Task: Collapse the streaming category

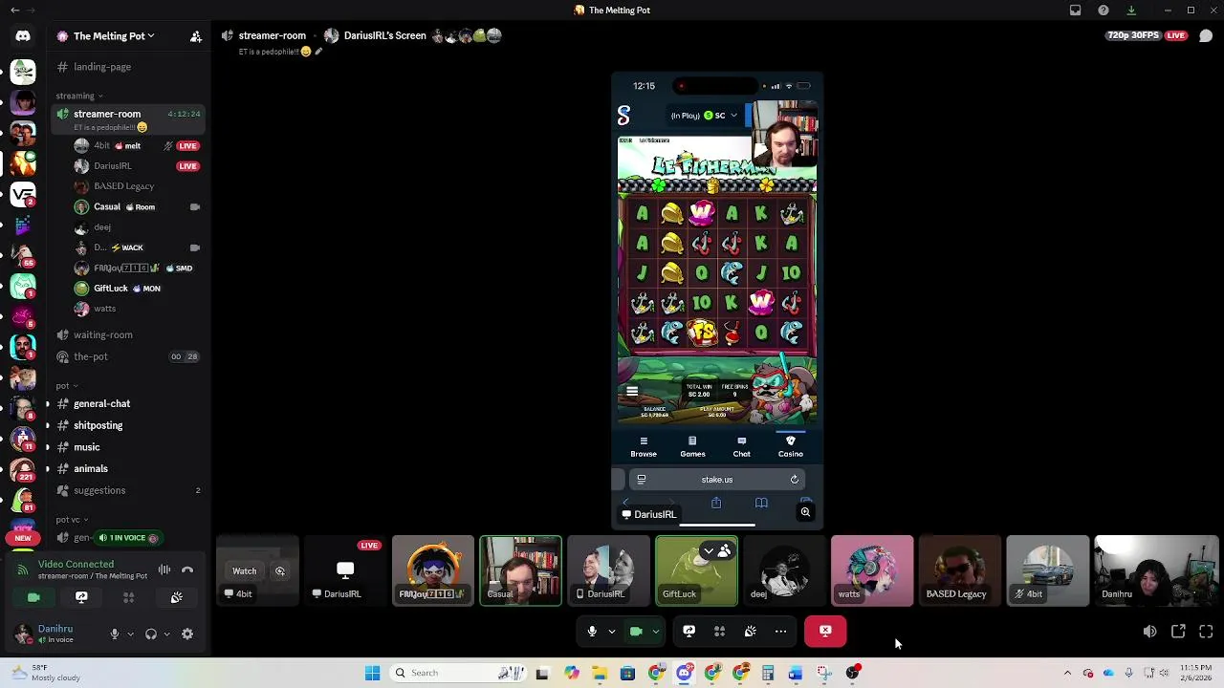Action: pyautogui.click(x=78, y=96)
